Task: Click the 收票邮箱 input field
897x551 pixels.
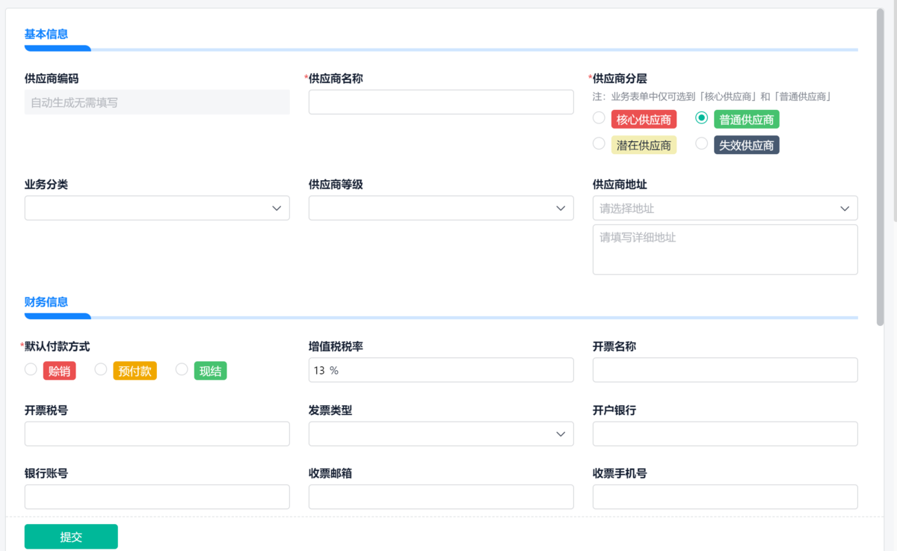Action: pos(441,496)
